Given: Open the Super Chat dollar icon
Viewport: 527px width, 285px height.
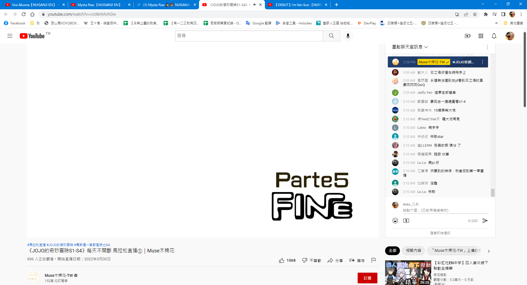Looking at the screenshot, I should (406, 221).
